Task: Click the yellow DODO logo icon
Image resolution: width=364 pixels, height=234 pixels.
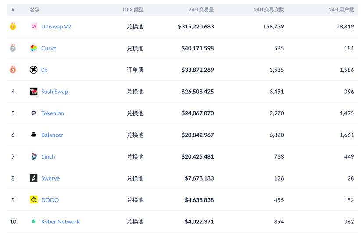Action: point(33,200)
